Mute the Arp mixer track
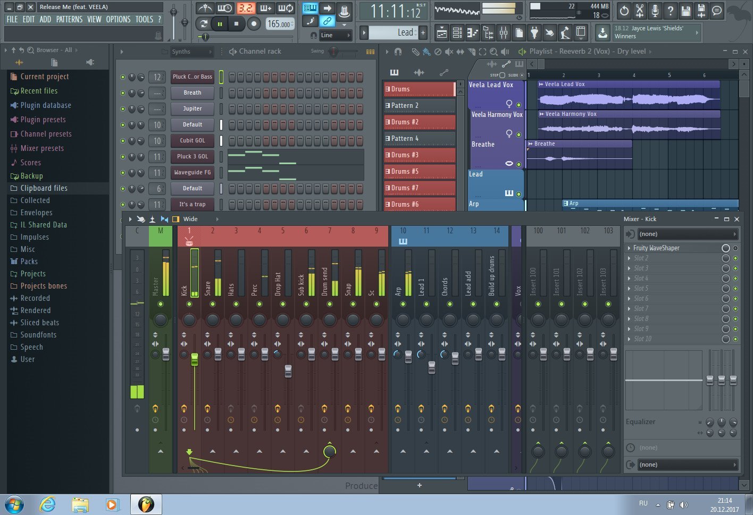This screenshot has height=515, width=753. coord(403,304)
